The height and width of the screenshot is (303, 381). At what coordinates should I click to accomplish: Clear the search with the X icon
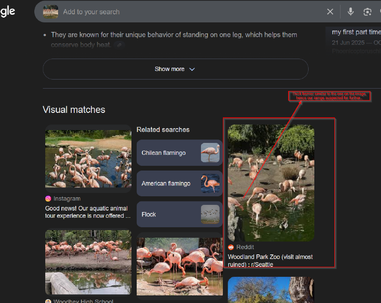330,11
